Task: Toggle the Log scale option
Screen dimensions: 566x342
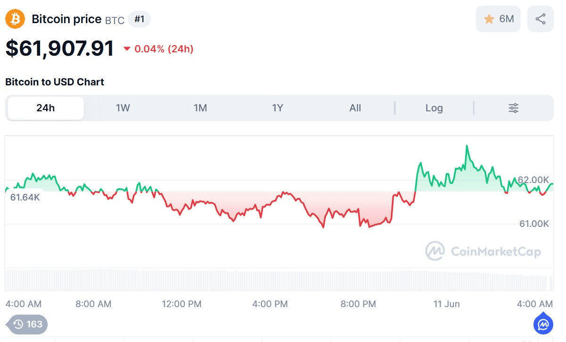Action: [x=434, y=108]
